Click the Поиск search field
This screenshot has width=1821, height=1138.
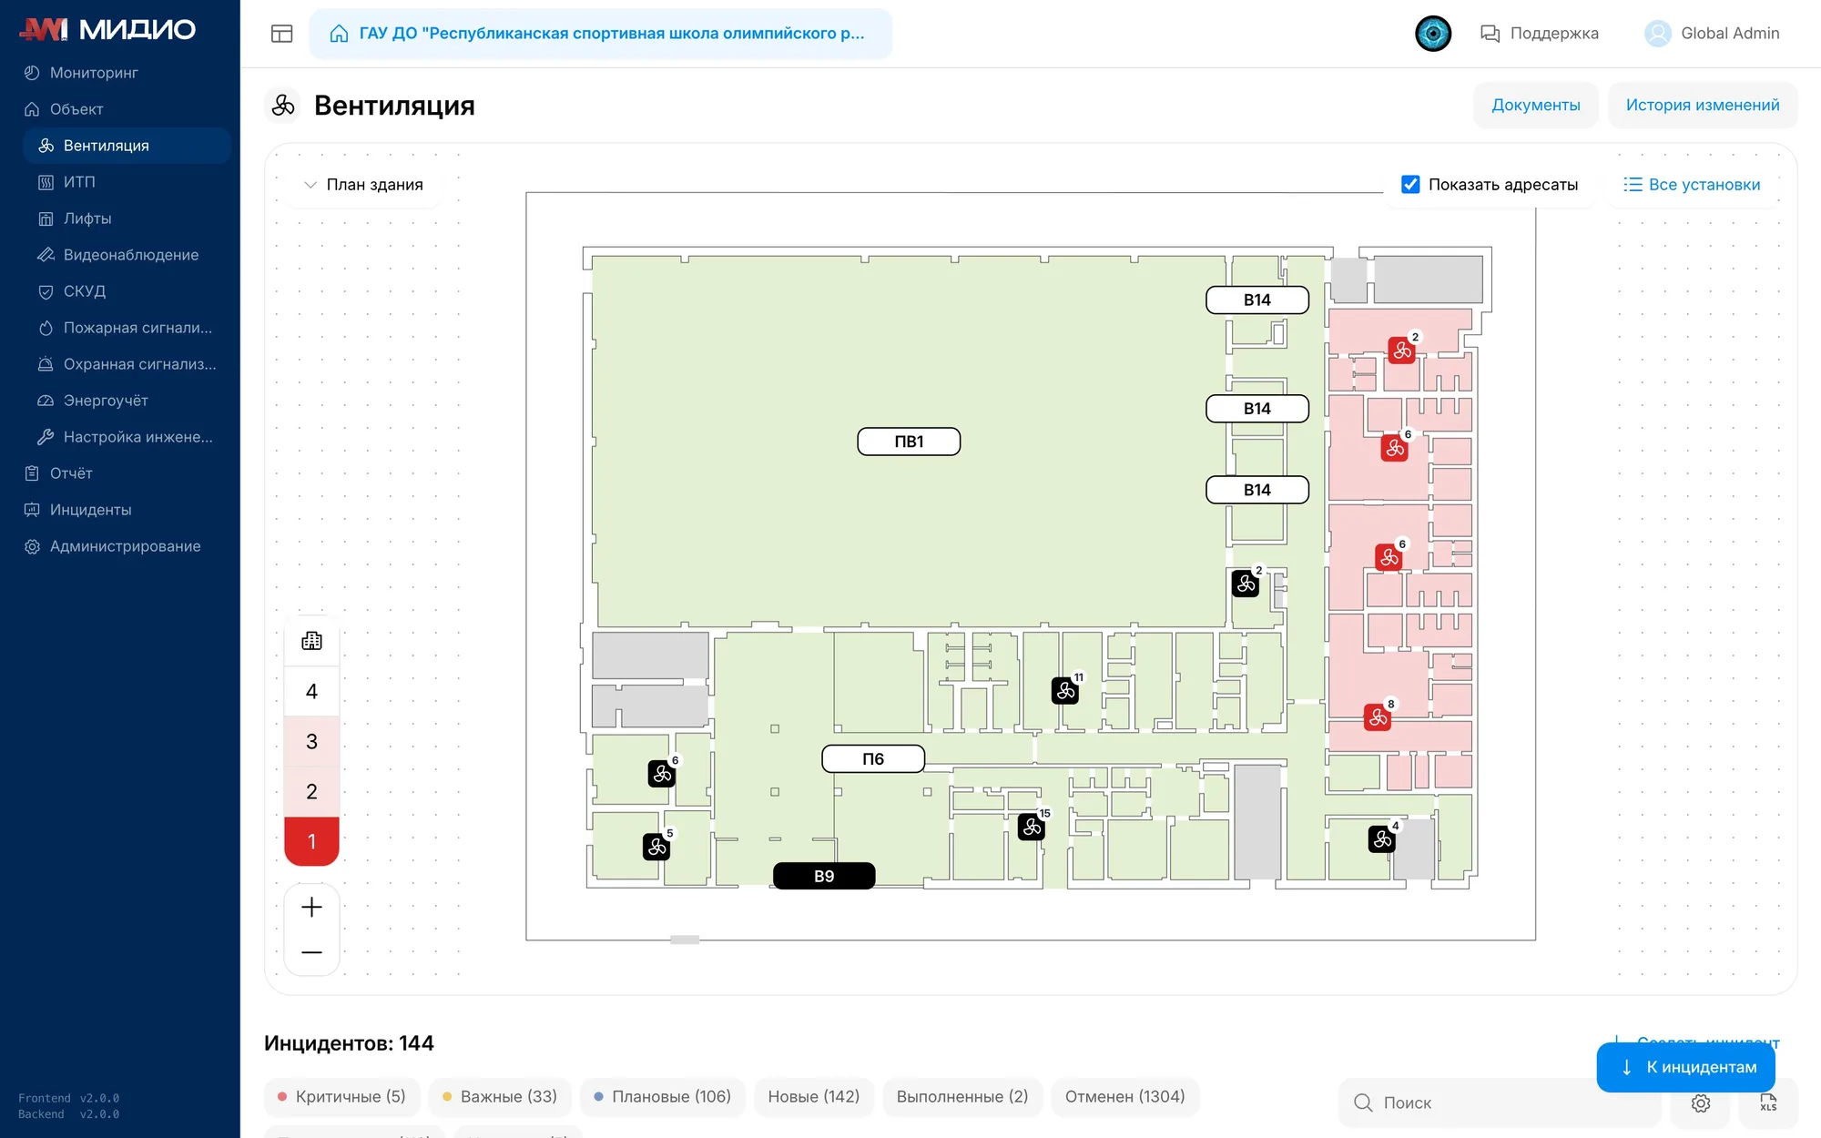(x=1500, y=1103)
